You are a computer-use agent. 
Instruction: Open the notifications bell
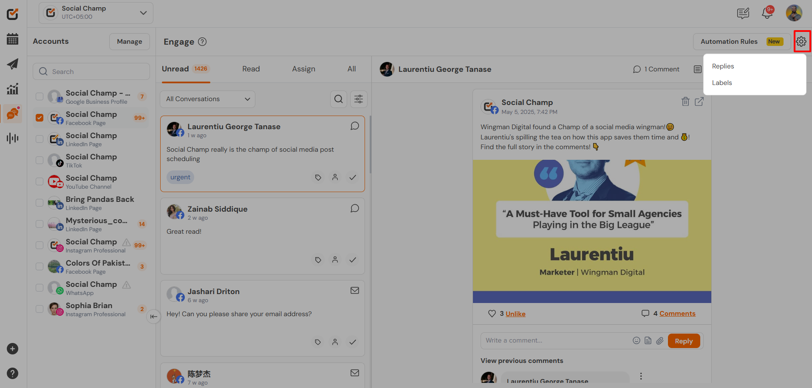[x=767, y=13]
